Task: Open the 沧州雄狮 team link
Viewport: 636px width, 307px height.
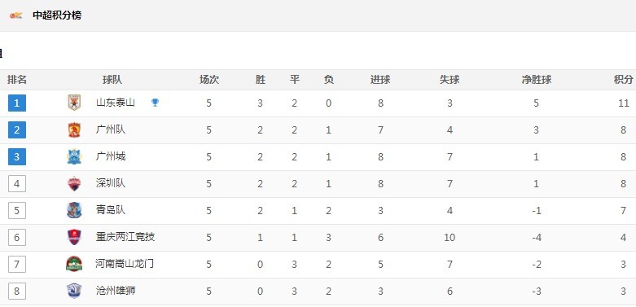Action: click(116, 291)
